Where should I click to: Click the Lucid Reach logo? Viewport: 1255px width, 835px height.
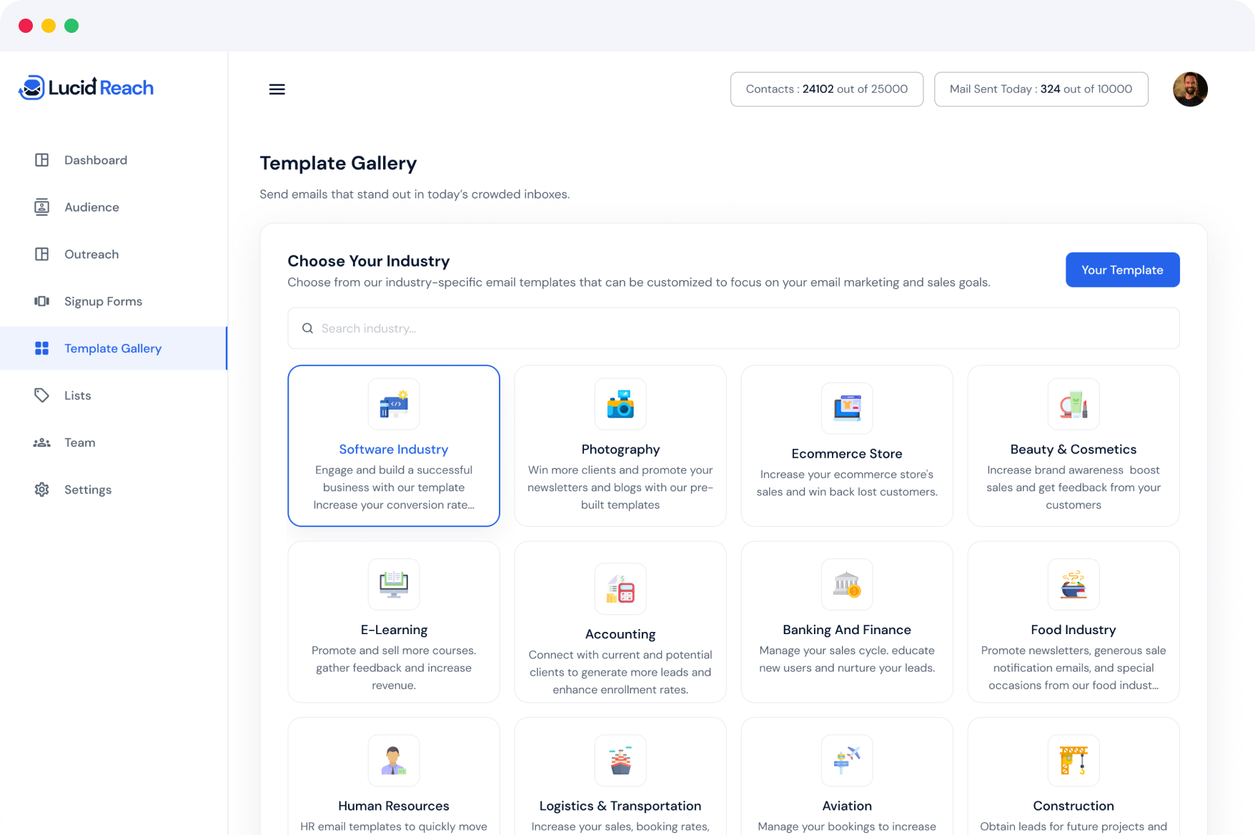86,88
